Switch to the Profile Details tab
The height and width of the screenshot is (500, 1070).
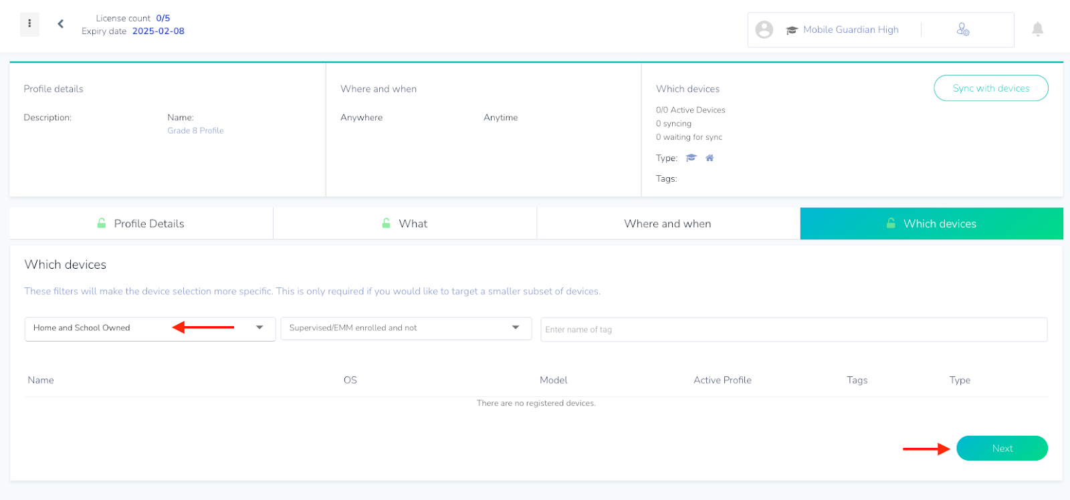click(x=141, y=223)
